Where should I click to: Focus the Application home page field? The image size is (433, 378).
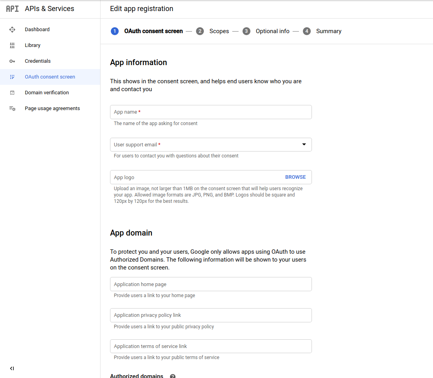(x=211, y=284)
